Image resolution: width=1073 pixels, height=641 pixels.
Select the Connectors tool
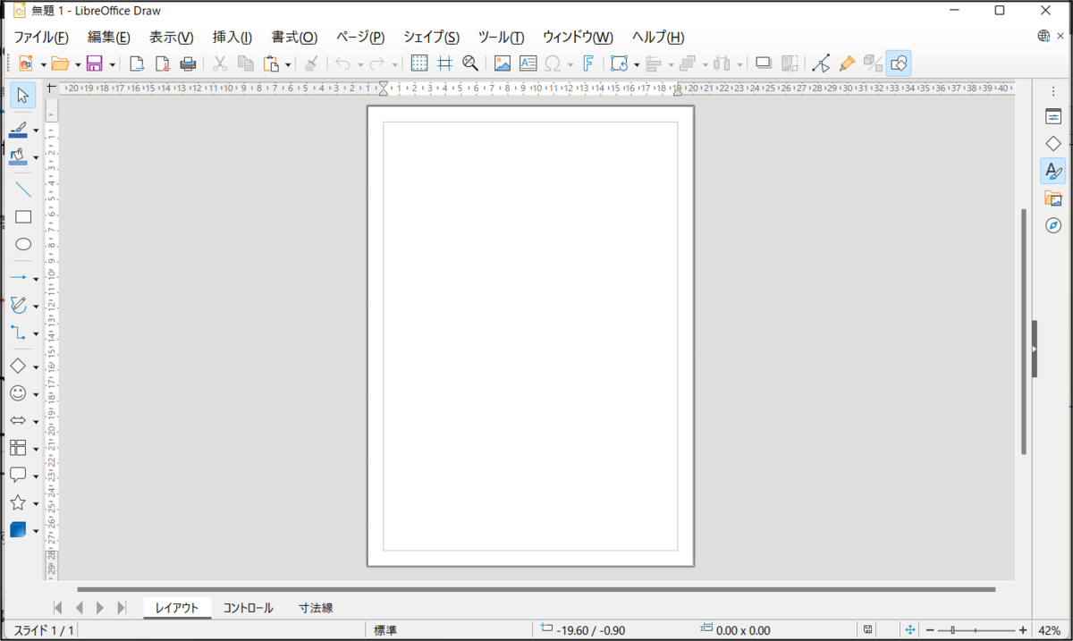[x=19, y=333]
